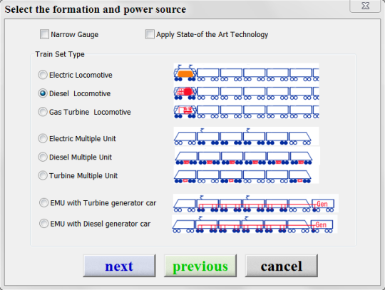This screenshot has height=290, width=385.
Task: Click the Electric Multiple Unit train diagram
Action: pyautogui.click(x=246, y=136)
